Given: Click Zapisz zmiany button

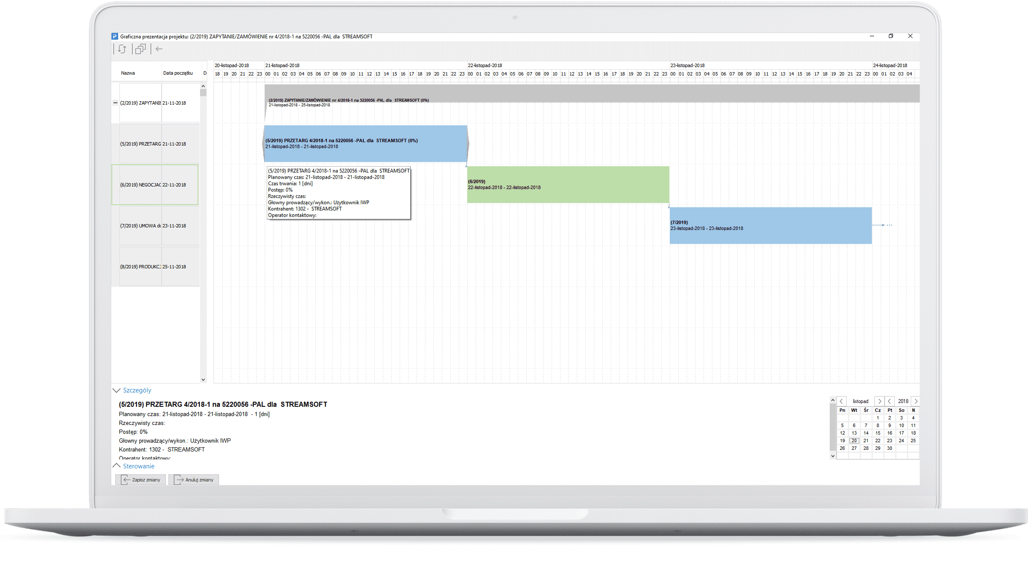Looking at the screenshot, I should (141, 480).
